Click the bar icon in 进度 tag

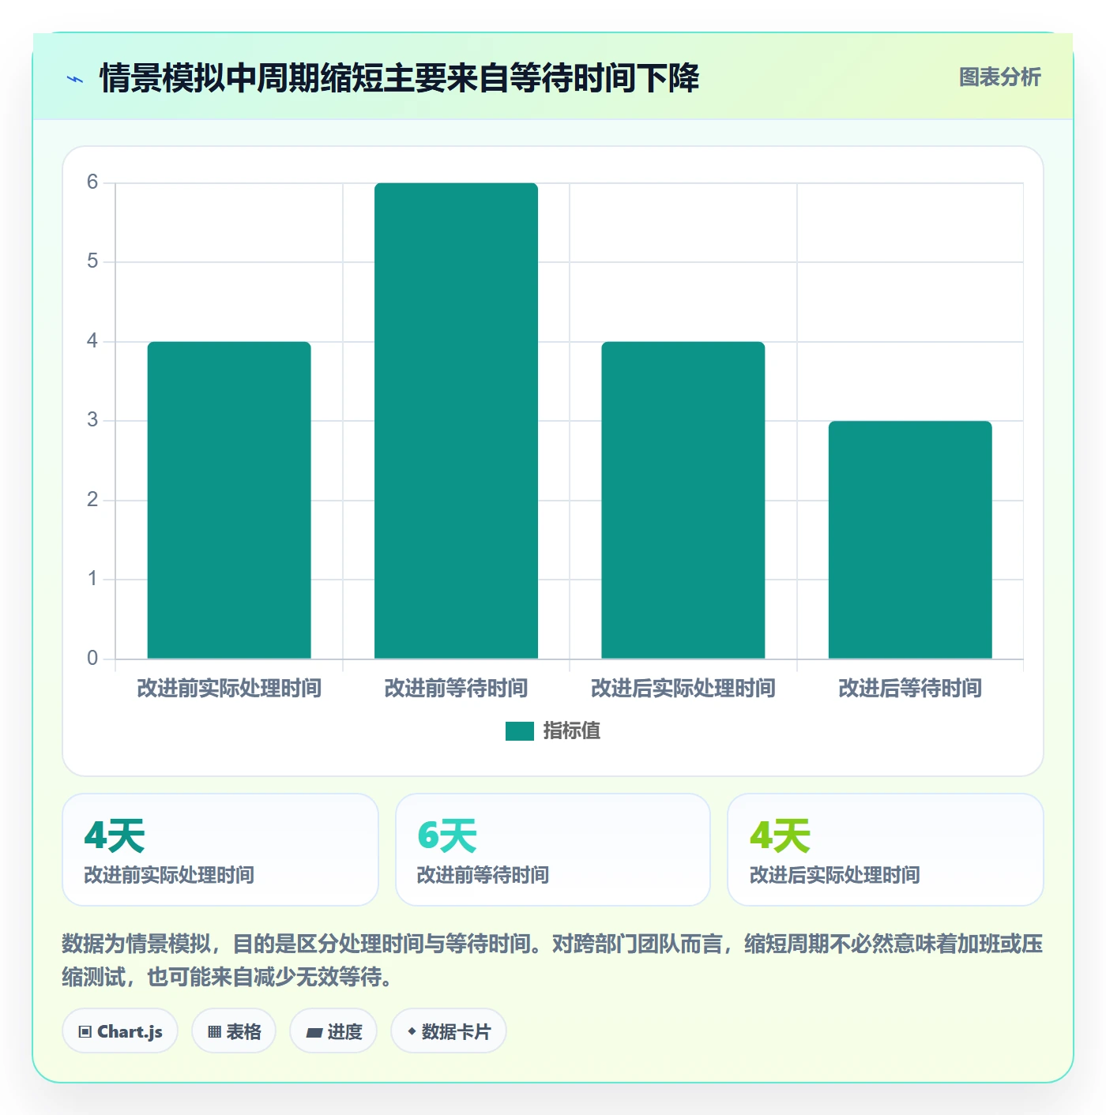click(314, 1032)
